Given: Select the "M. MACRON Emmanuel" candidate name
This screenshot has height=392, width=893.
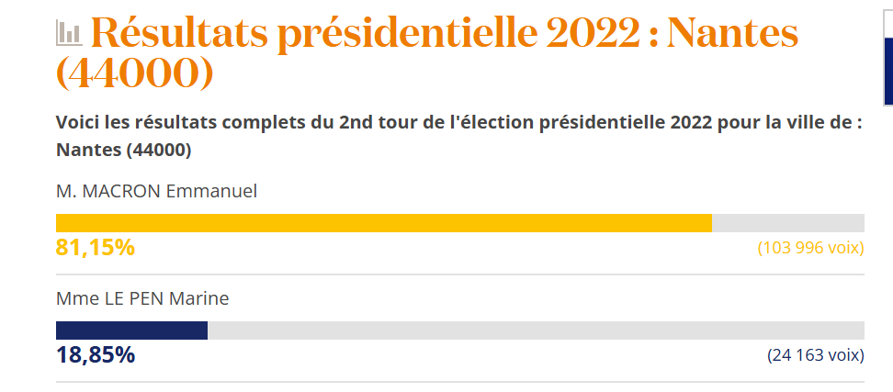Looking at the screenshot, I should [156, 191].
